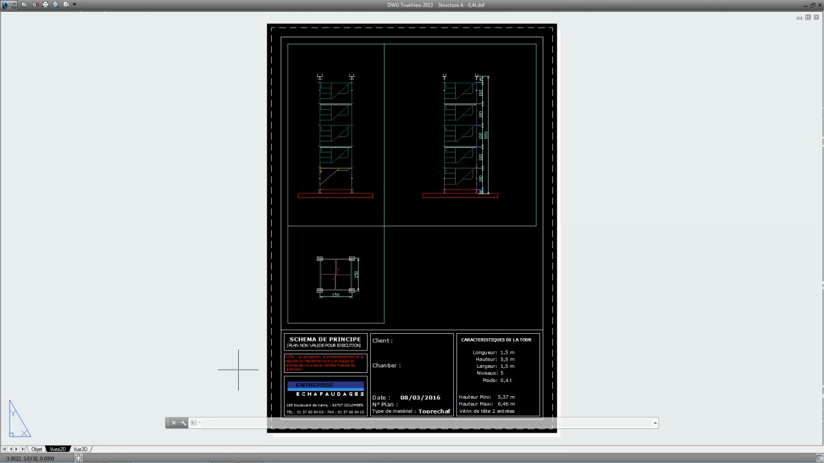Close the drawing document window
The width and height of the screenshot is (824, 463).
click(x=816, y=17)
